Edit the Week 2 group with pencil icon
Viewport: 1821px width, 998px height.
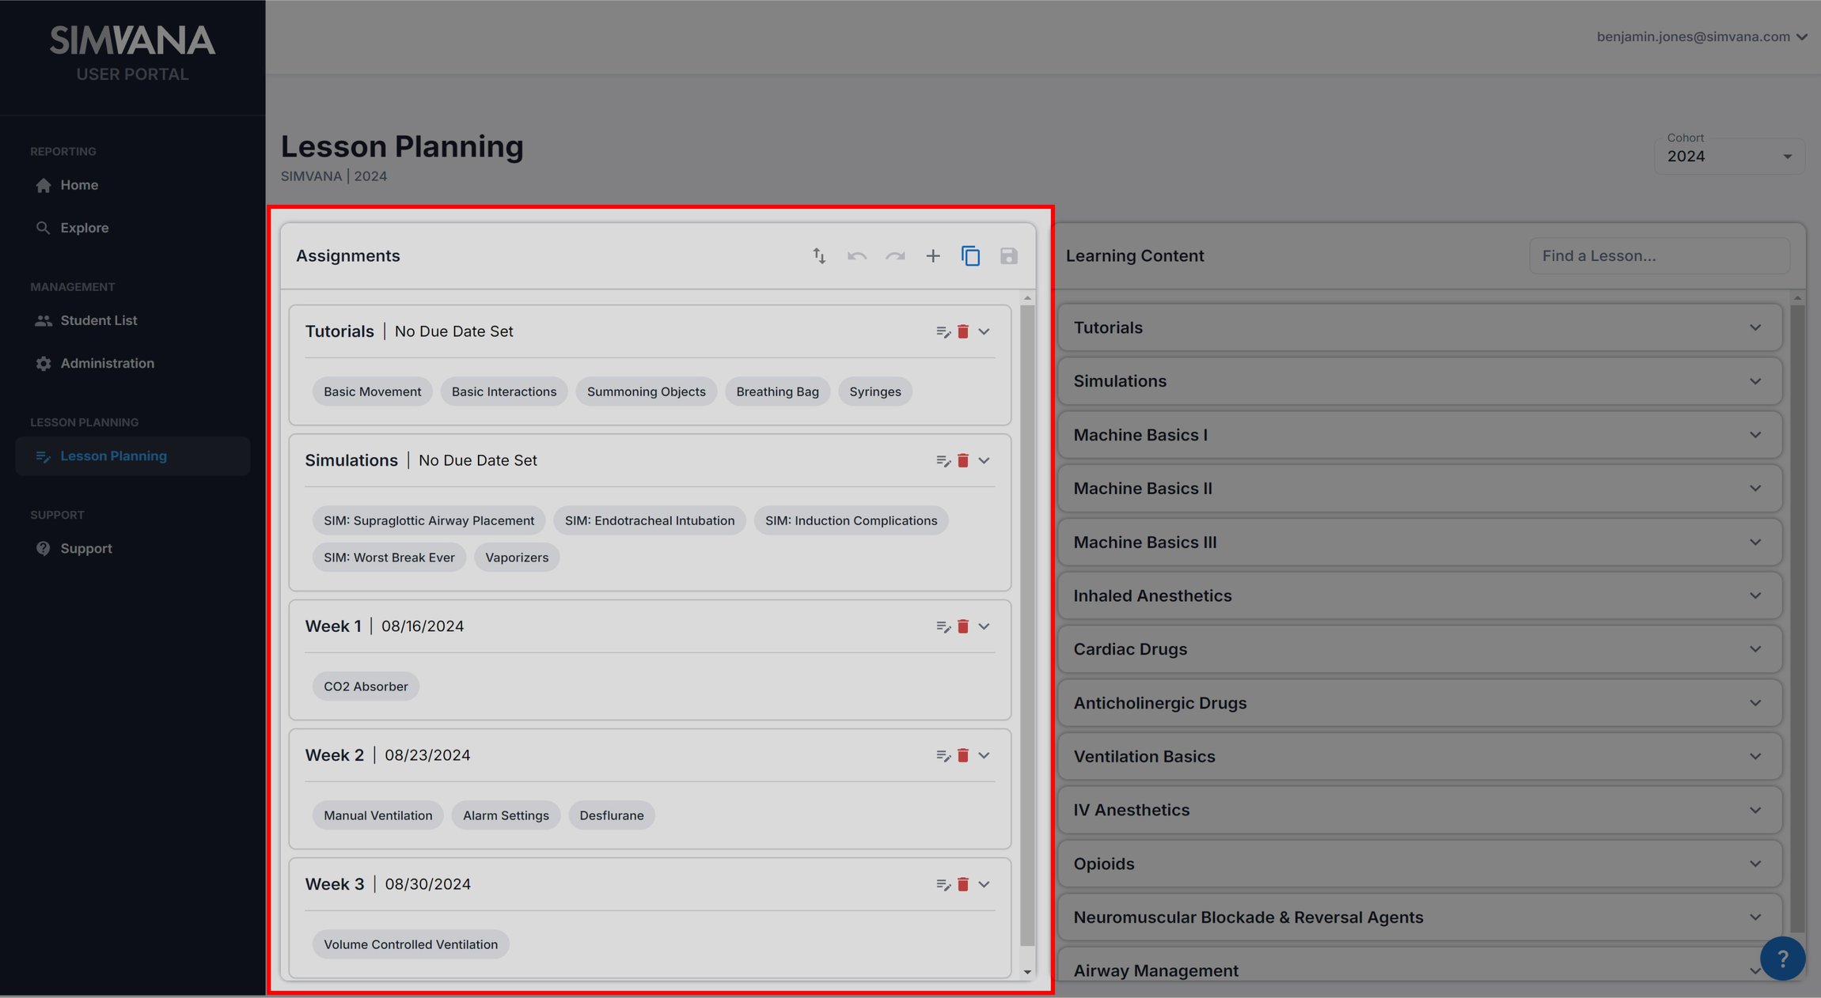click(943, 755)
